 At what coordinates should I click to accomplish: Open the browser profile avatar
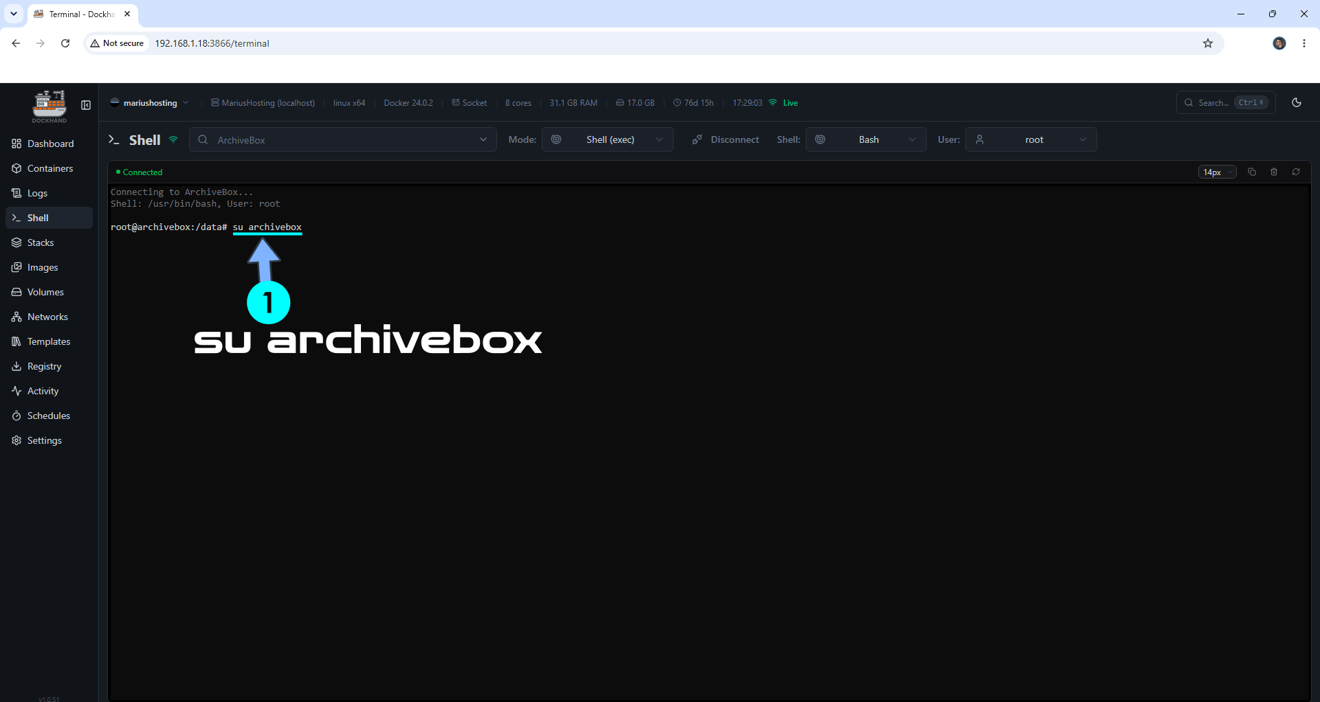(1279, 43)
